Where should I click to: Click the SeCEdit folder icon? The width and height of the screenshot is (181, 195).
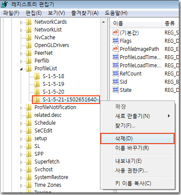coord(29,131)
